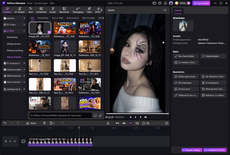Screen dimensions: 230x155
Task: Click the purple plus to add credits
Action: point(189,3)
